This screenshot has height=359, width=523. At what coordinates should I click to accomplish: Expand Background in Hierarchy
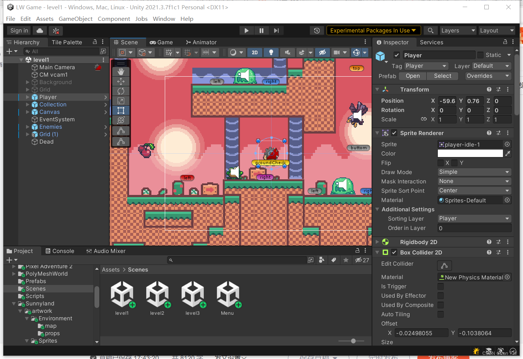click(28, 82)
